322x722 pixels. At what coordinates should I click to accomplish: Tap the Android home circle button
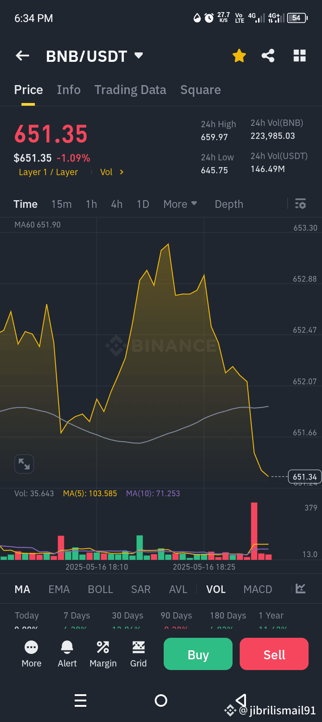(161, 701)
